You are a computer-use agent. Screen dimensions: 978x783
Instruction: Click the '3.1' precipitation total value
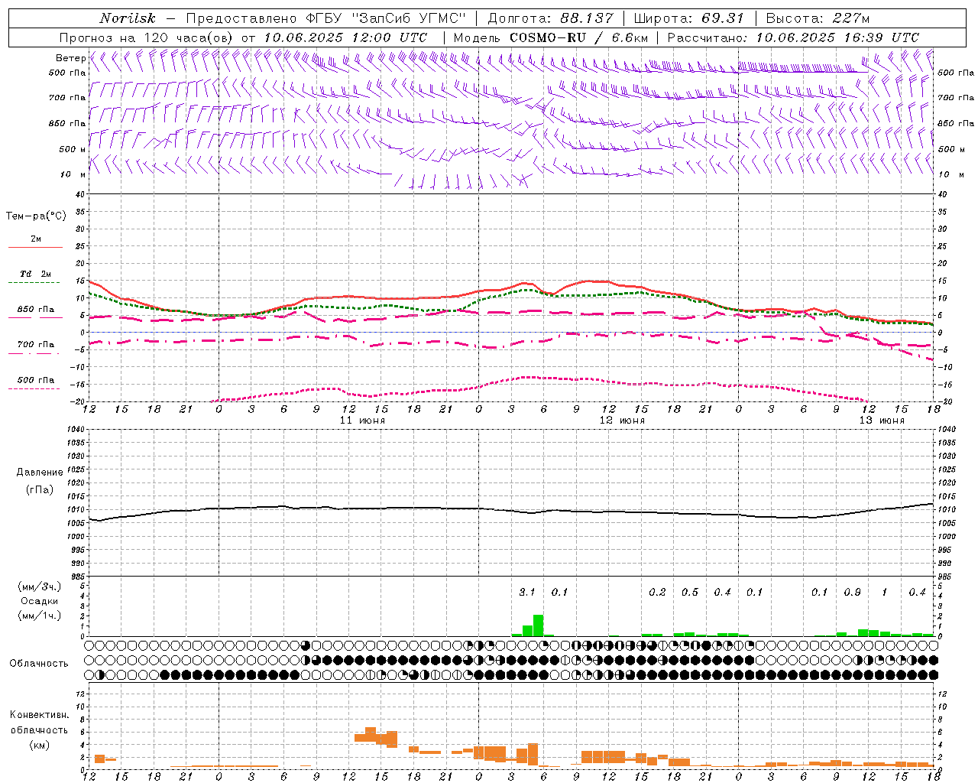[527, 592]
